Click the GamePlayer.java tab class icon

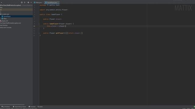coord(46,2)
